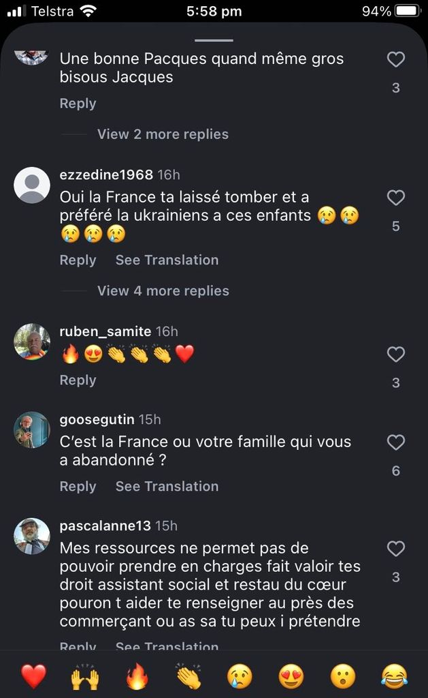Reply to goosegutin's comment
428x698 pixels.
coord(78,486)
